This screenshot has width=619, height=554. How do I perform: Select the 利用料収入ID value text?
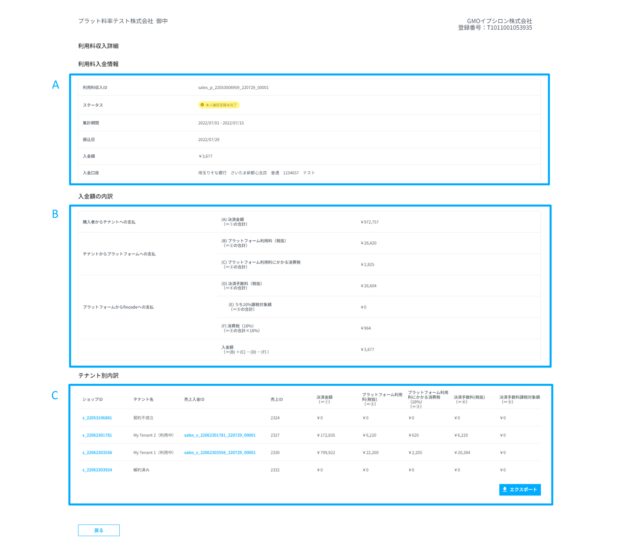tap(233, 87)
